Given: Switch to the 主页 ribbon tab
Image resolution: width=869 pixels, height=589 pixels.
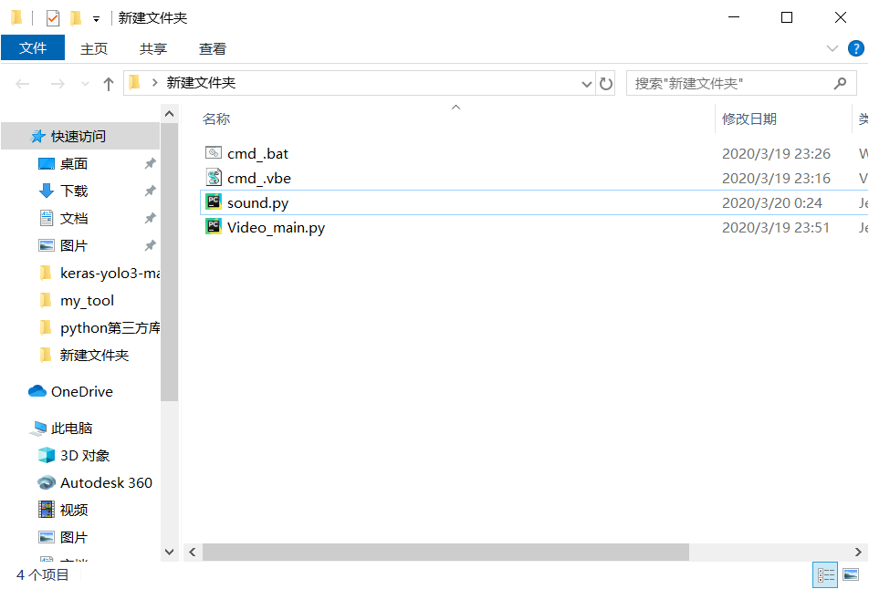Looking at the screenshot, I should (x=94, y=48).
